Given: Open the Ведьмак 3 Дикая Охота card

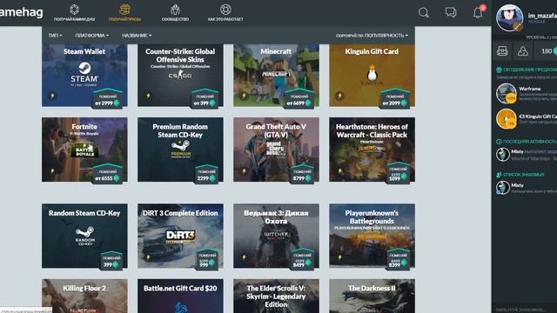Looking at the screenshot, I should click(x=276, y=236).
